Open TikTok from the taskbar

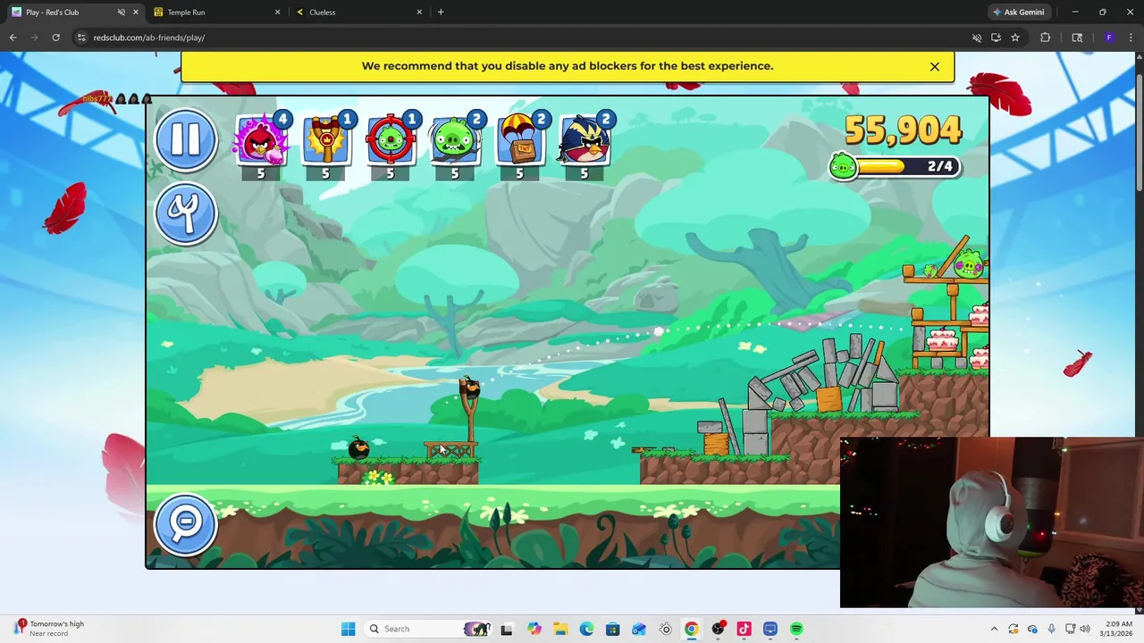tap(744, 629)
